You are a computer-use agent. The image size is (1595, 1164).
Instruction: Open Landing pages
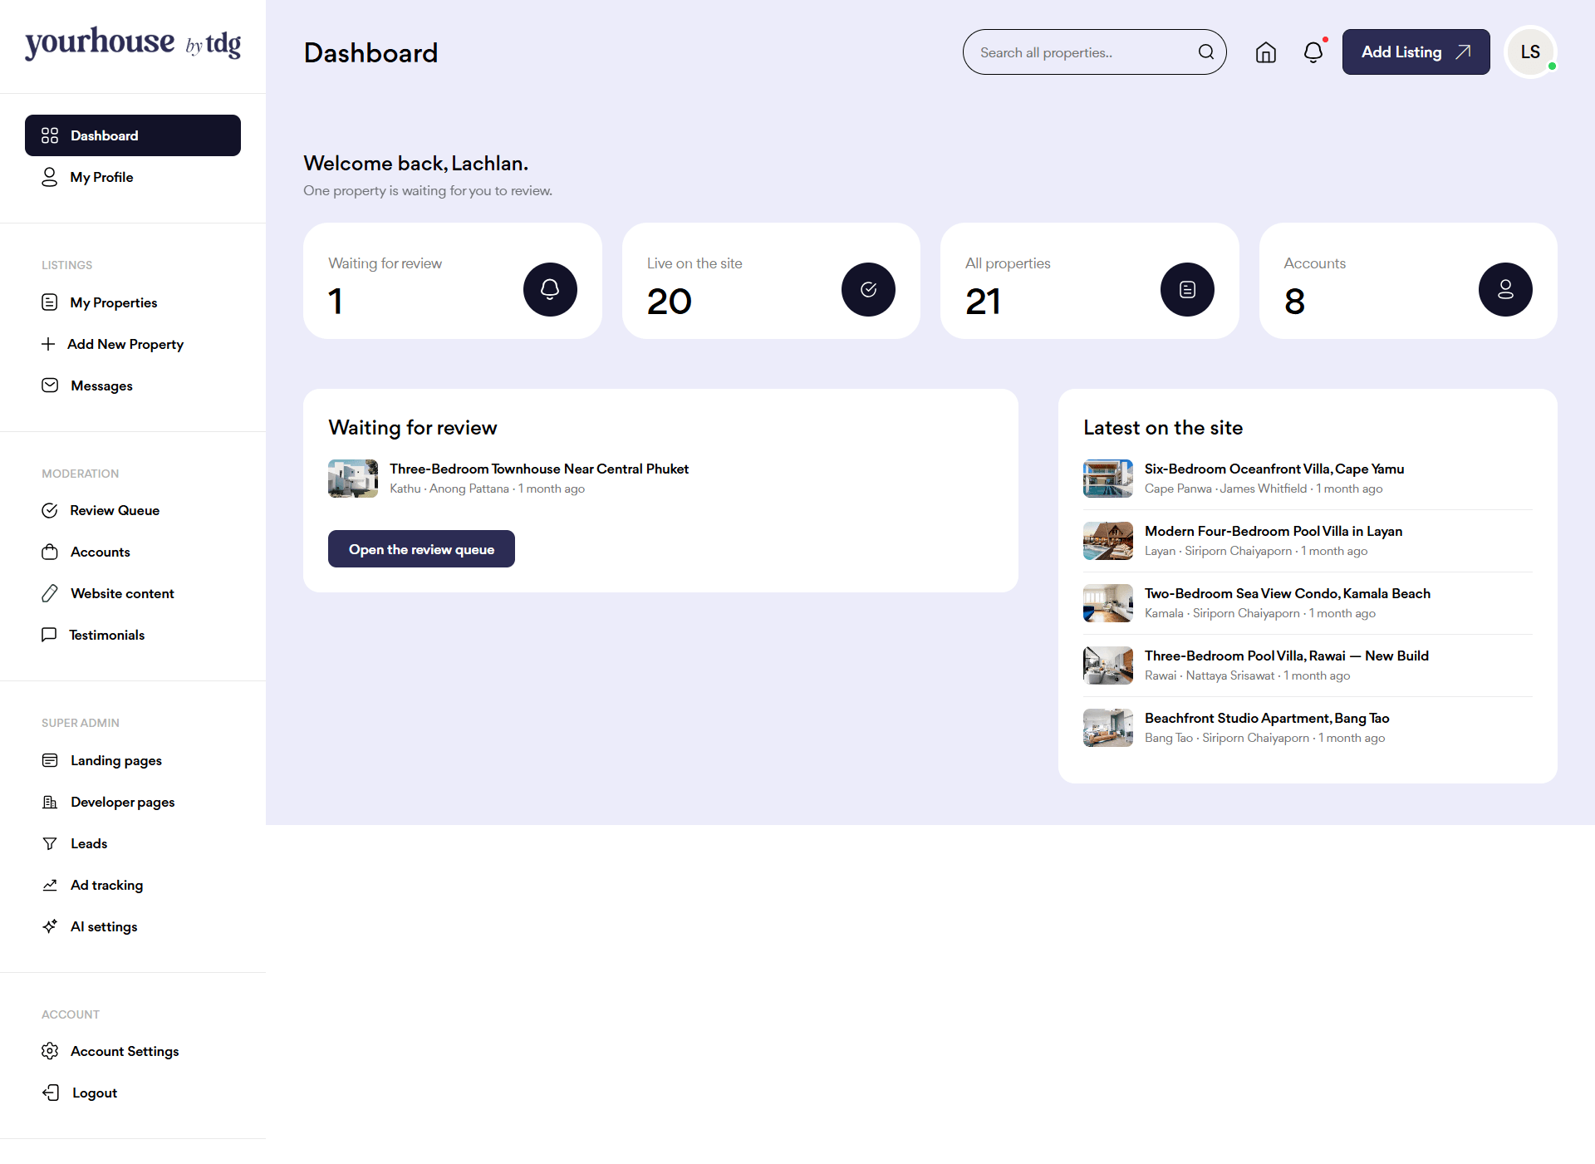pyautogui.click(x=133, y=760)
